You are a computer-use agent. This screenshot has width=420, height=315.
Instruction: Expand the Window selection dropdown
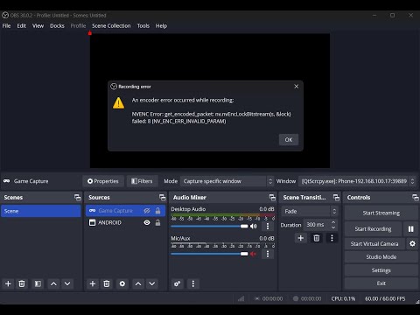coord(357,181)
